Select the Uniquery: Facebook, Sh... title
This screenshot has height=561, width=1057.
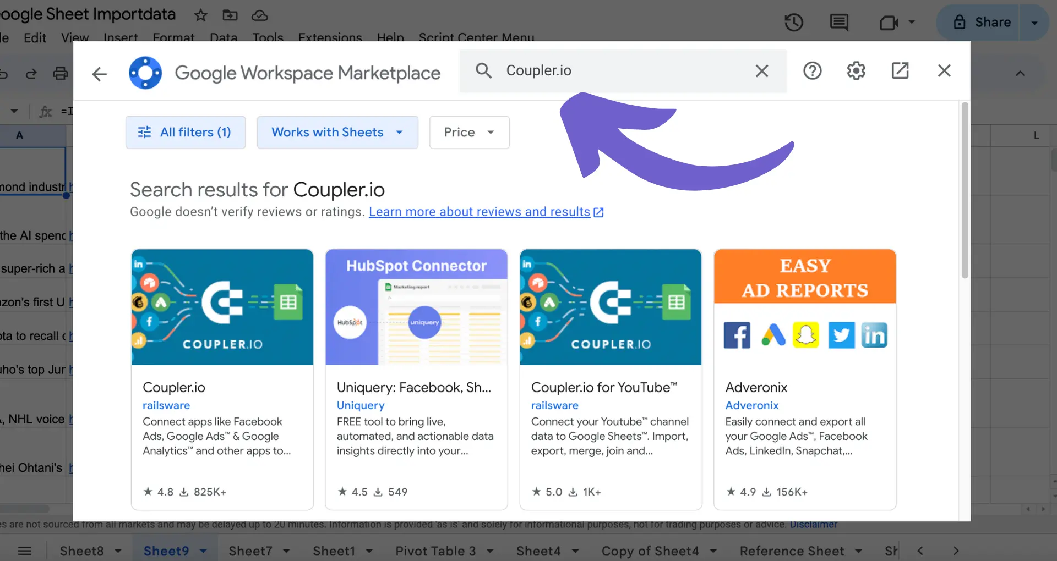tap(414, 387)
